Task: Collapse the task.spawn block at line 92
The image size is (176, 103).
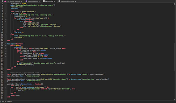Action: [x=6, y=20]
